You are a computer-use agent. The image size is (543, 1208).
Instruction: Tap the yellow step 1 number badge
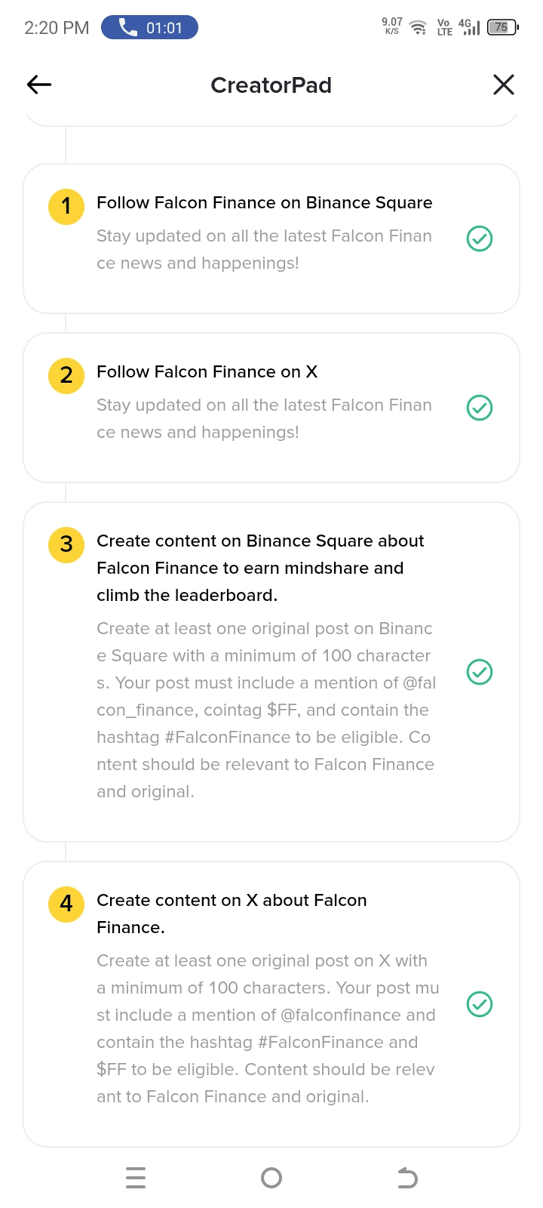66,206
